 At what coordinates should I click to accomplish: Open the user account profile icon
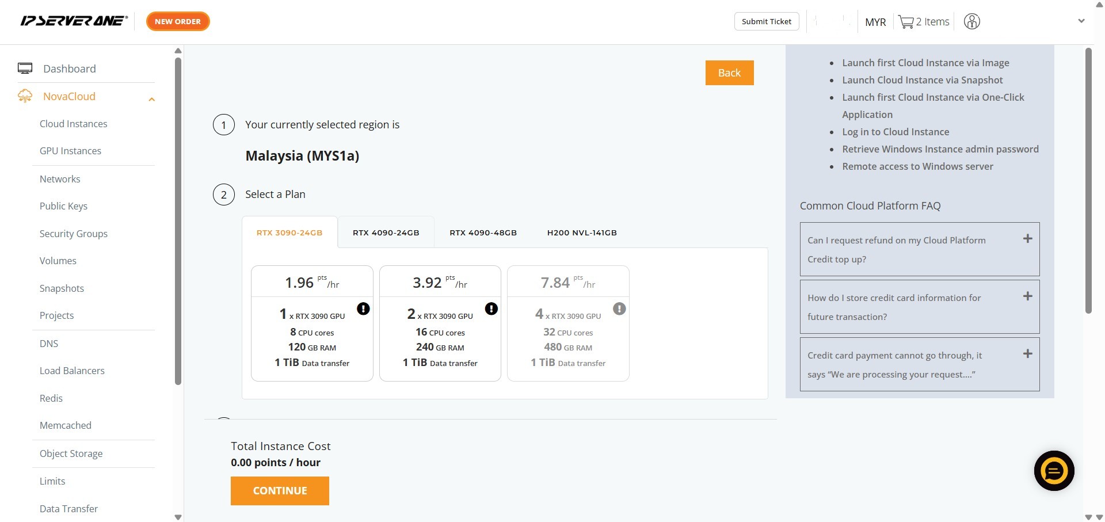tap(971, 22)
